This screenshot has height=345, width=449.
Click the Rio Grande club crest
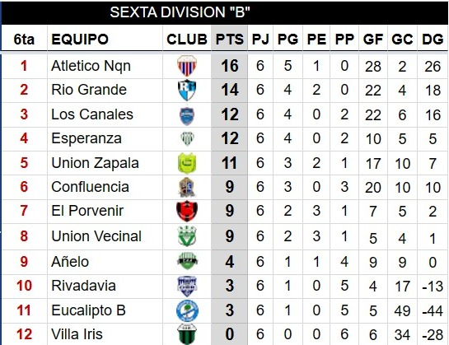(x=187, y=90)
